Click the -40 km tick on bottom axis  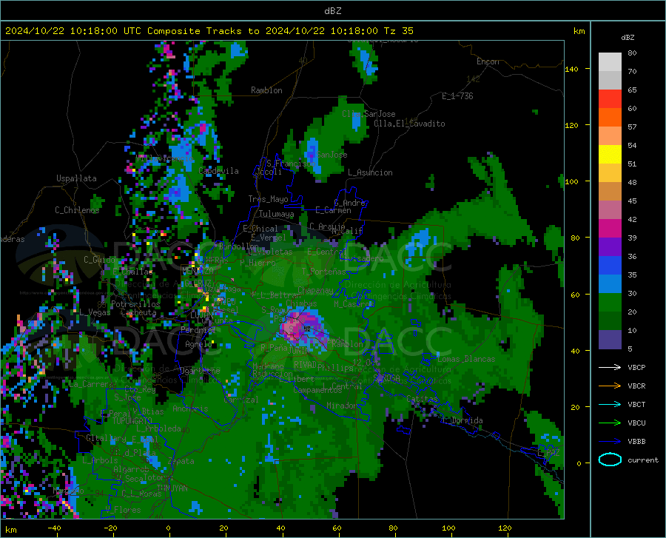pos(54,528)
